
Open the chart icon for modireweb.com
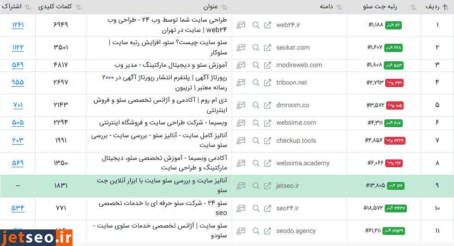[x=241, y=65]
